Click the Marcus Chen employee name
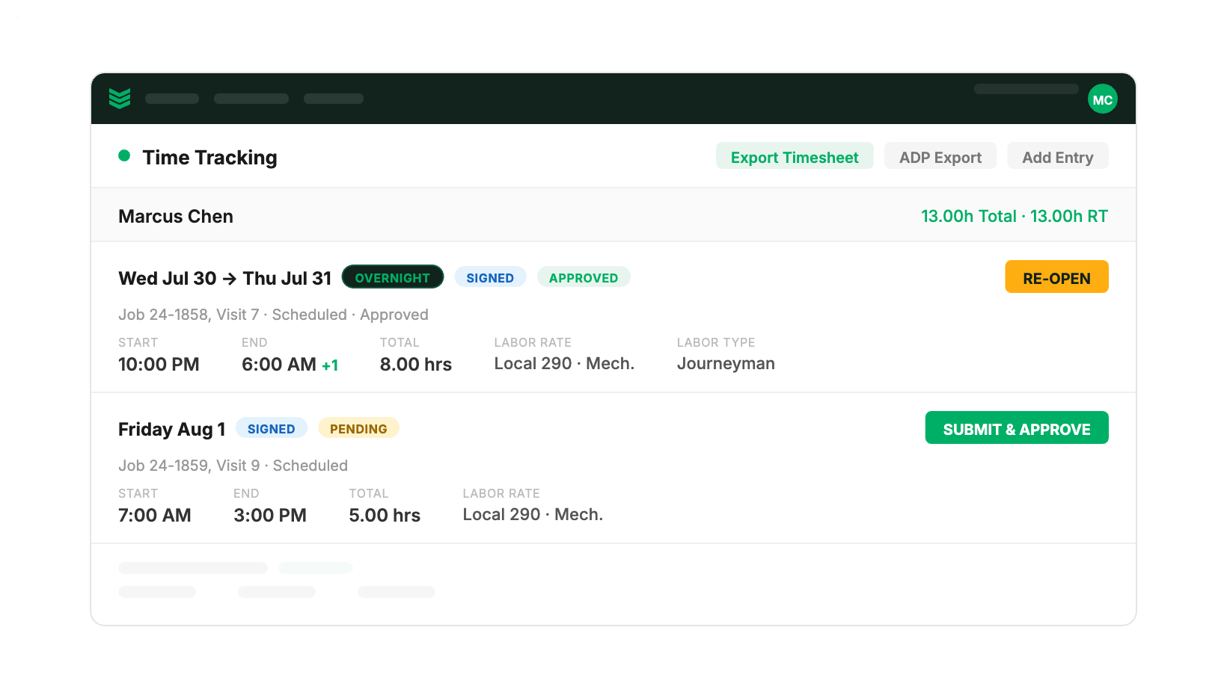The width and height of the screenshot is (1227, 698). (176, 216)
